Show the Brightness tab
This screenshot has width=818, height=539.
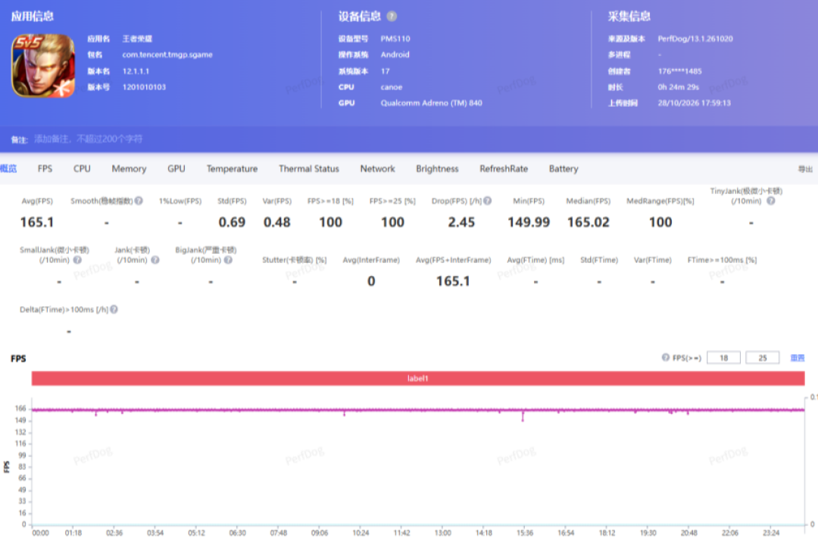(x=437, y=169)
